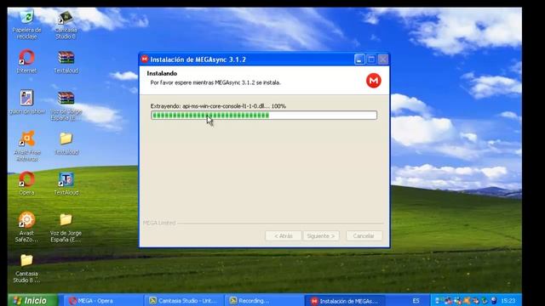Click the Instalando heading text
This screenshot has height=306, width=545.
[162, 74]
